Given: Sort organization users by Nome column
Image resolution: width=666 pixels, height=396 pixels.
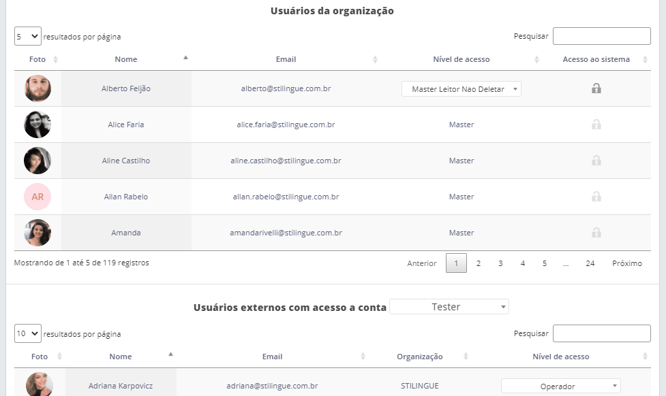Looking at the screenshot, I should tap(126, 59).
